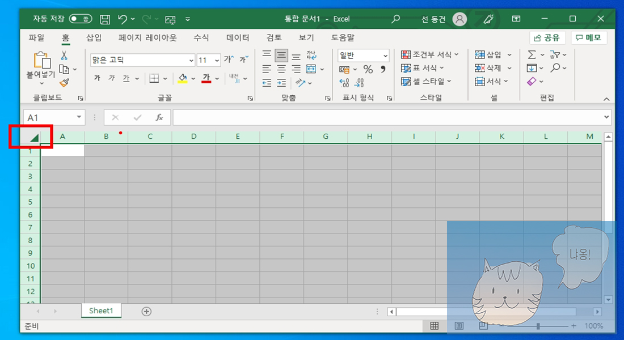Align cell text right
The image size is (624, 340).
coord(296,69)
